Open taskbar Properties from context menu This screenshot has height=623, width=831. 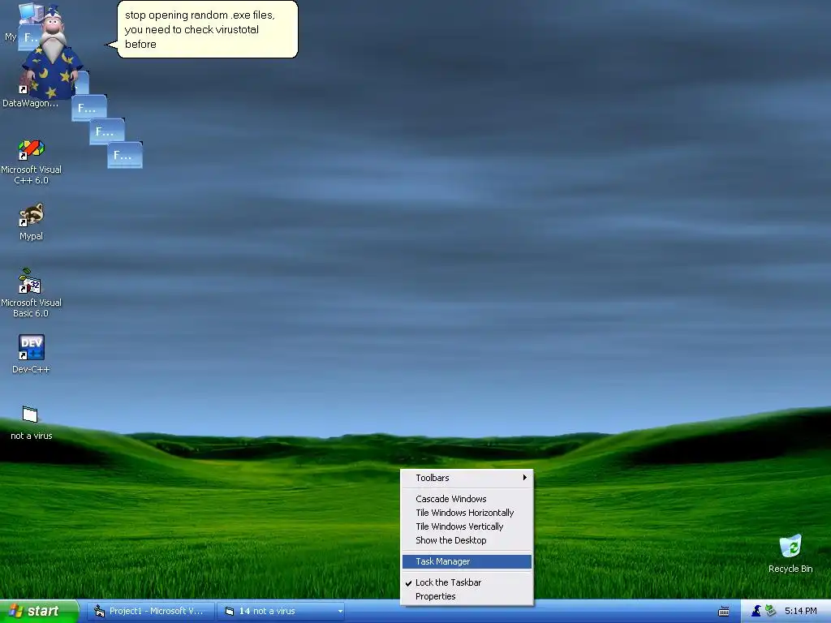coord(467,596)
